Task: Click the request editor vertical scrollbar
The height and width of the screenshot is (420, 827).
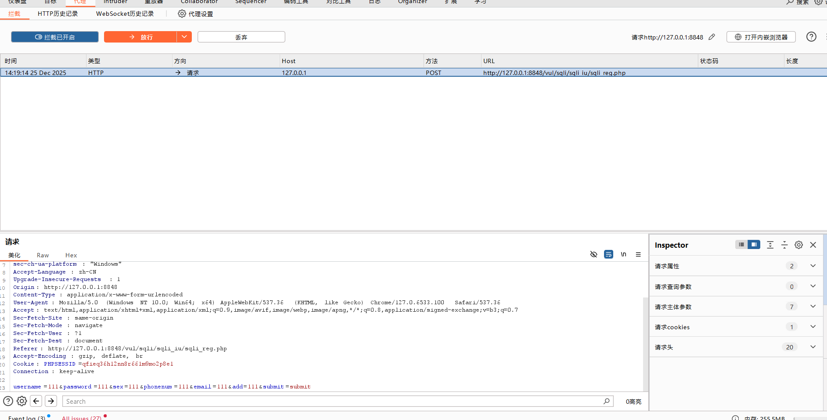Action: click(645, 342)
